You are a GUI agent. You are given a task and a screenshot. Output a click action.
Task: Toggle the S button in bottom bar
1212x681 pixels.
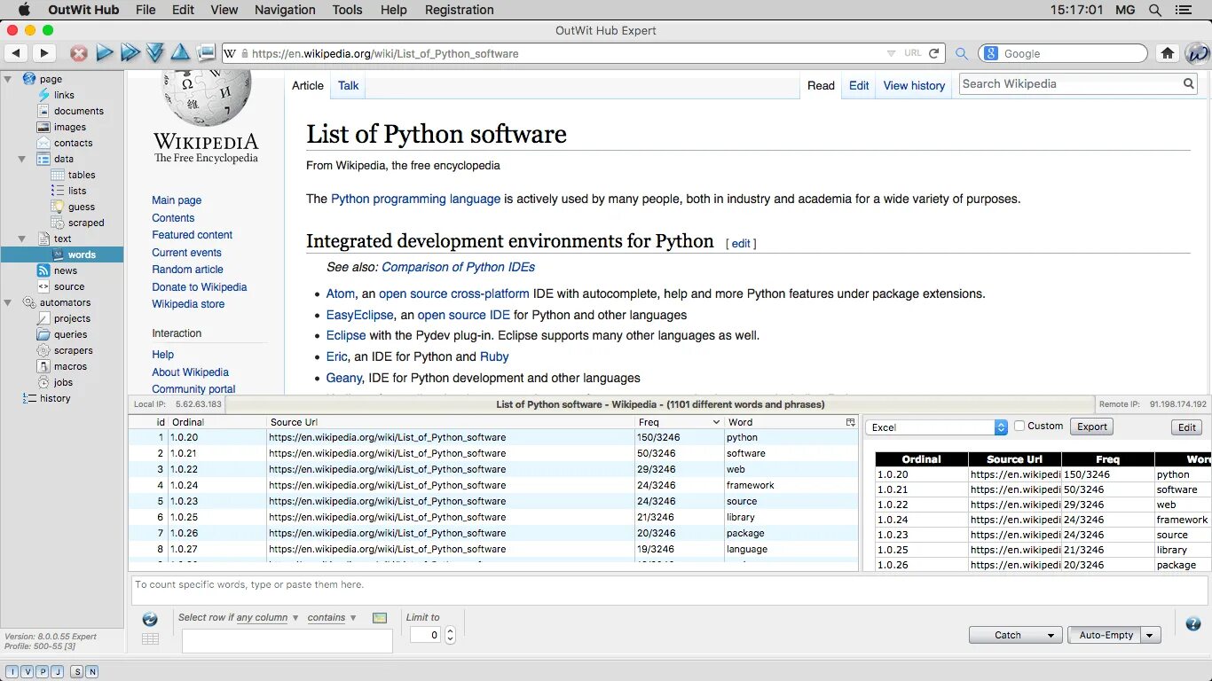[x=77, y=672]
